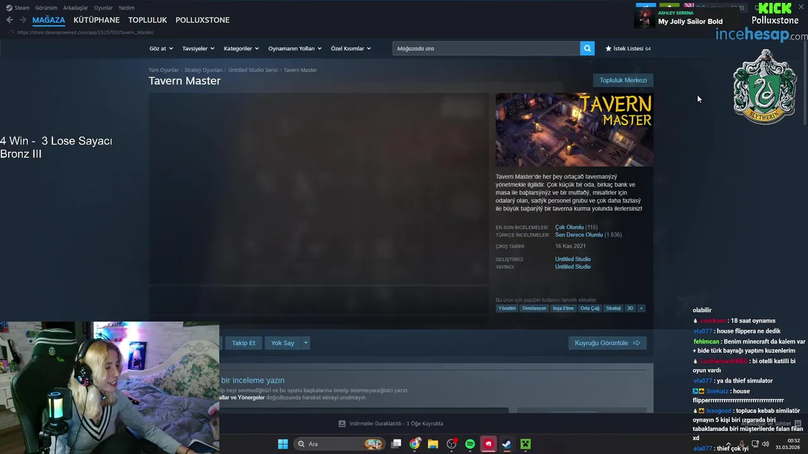Click the Mağazada ara search field
Viewport: 808px width, 454px height.
[486, 49]
